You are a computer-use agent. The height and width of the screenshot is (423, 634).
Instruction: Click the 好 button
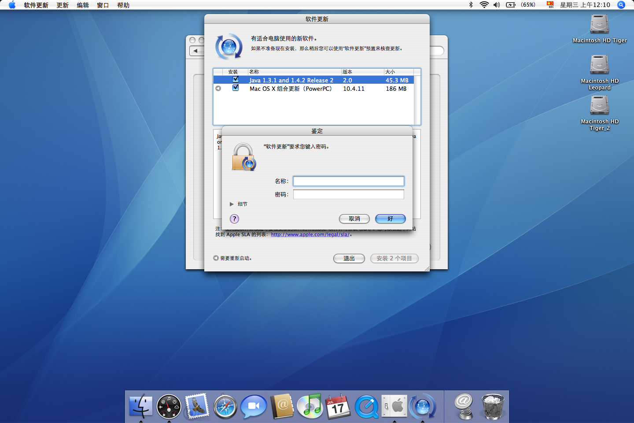pos(391,219)
